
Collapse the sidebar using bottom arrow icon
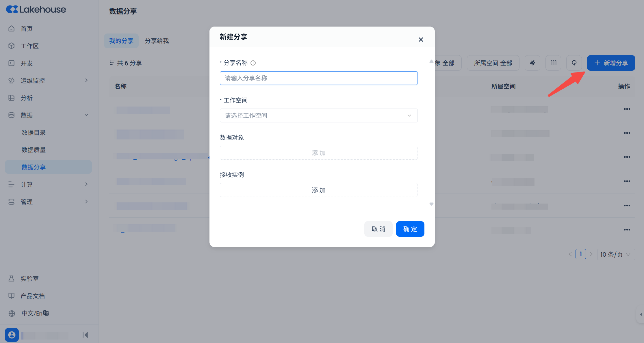click(x=85, y=335)
